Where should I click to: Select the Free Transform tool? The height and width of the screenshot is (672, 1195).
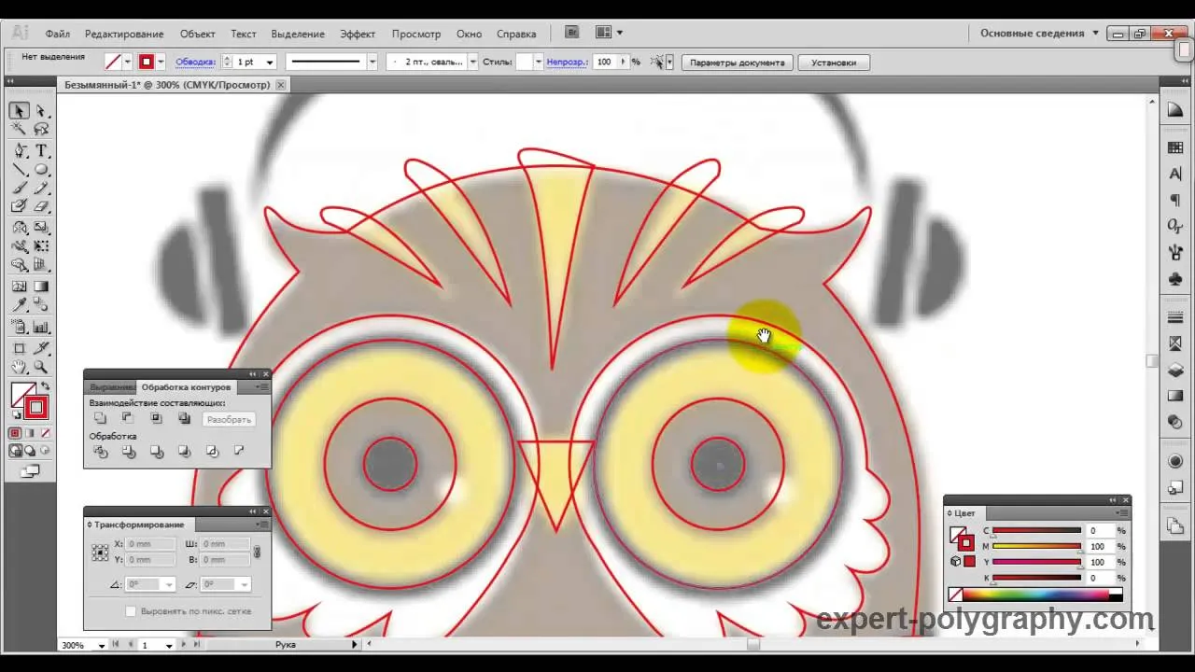click(41, 246)
